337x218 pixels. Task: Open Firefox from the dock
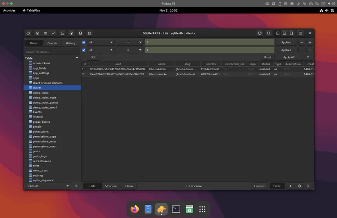pos(135,209)
